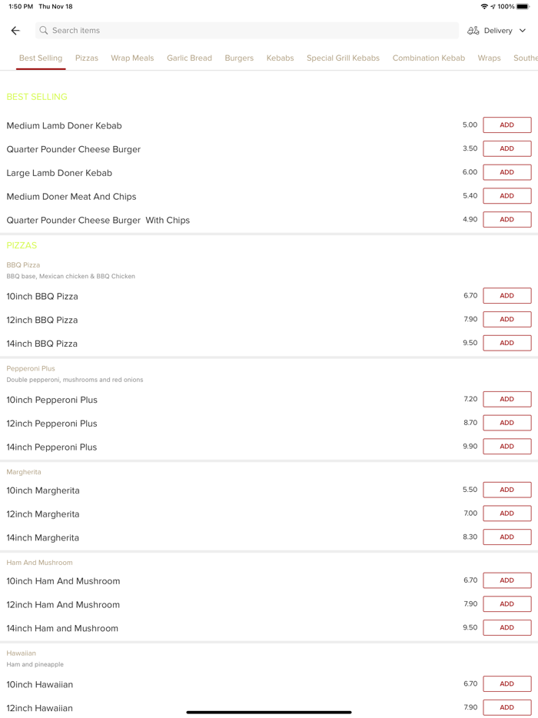Go to the Special Grill Kebabs tab
This screenshot has height=718, width=538.
pos(343,58)
